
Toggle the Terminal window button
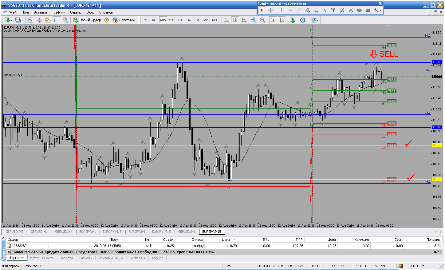[x=57, y=20]
